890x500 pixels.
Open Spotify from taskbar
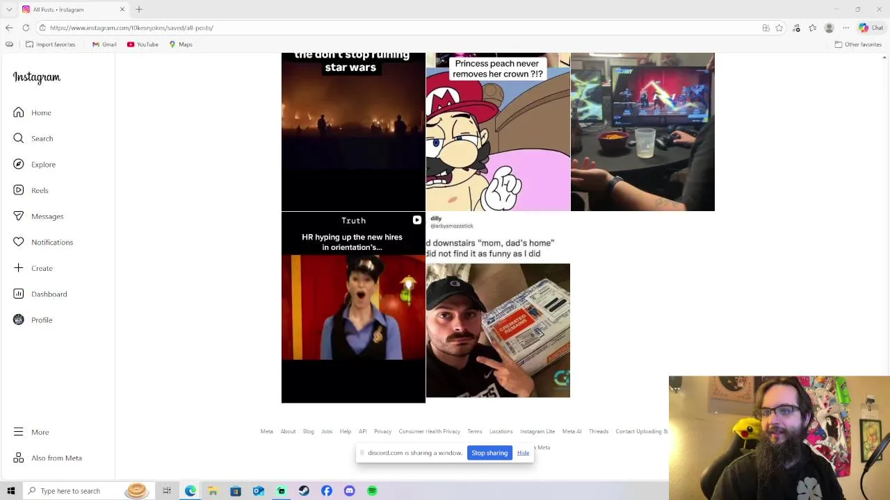(372, 491)
